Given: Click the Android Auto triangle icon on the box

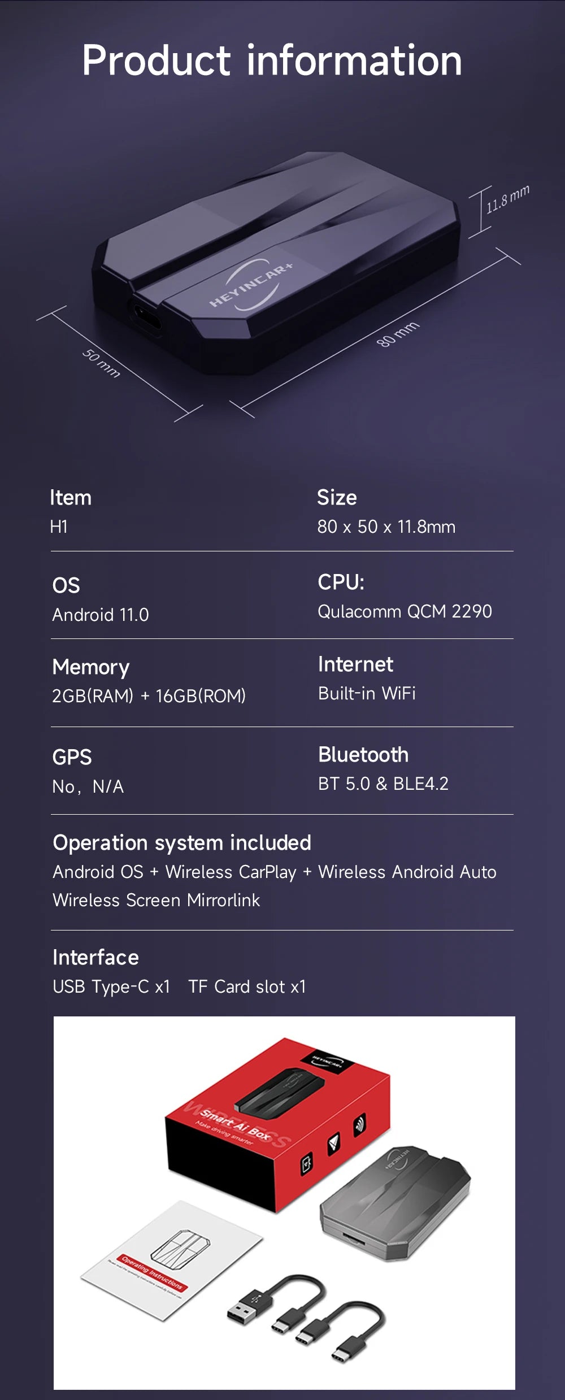Looking at the screenshot, I should pyautogui.click(x=334, y=1145).
